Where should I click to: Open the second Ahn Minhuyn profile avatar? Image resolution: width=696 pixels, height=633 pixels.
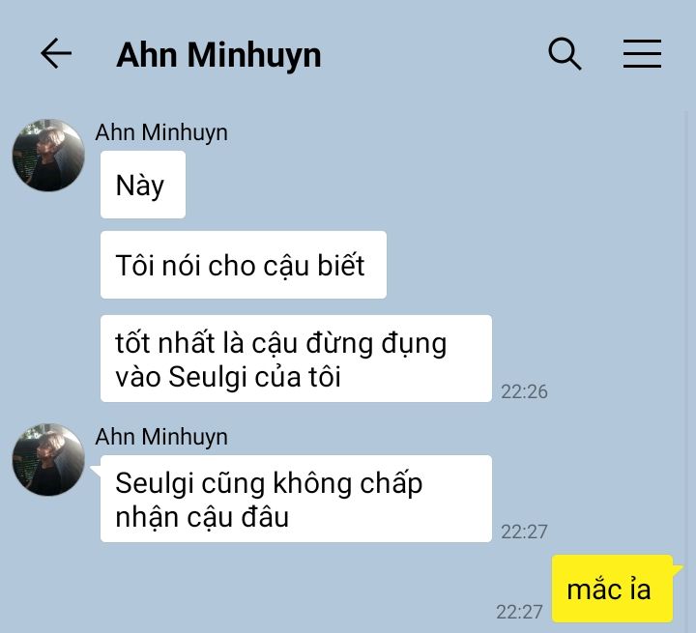(x=48, y=459)
